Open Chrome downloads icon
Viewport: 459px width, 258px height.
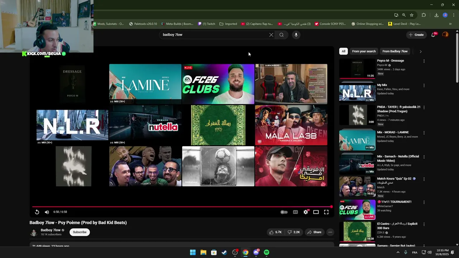[x=436, y=15]
